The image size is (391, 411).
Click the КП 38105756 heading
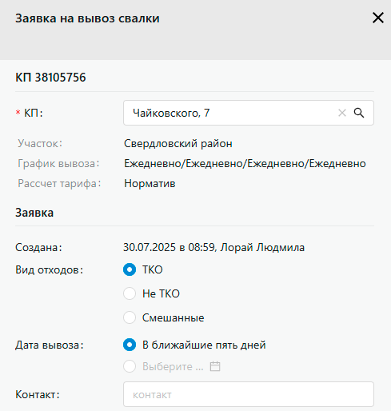pyautogui.click(x=50, y=78)
